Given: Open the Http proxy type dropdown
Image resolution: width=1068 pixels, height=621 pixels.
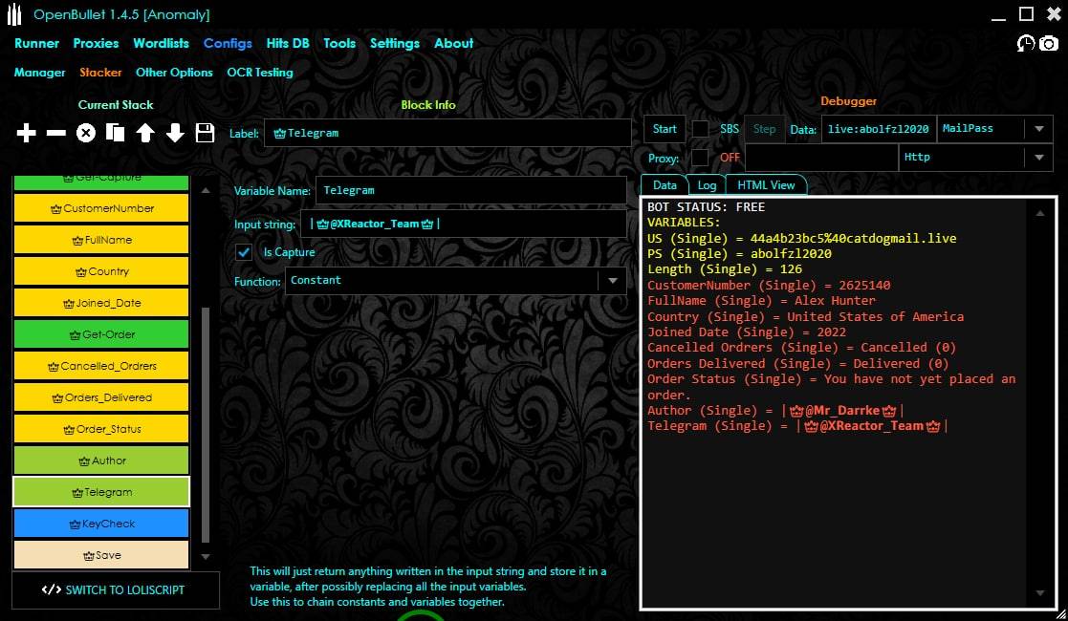Looking at the screenshot, I should (975, 158).
